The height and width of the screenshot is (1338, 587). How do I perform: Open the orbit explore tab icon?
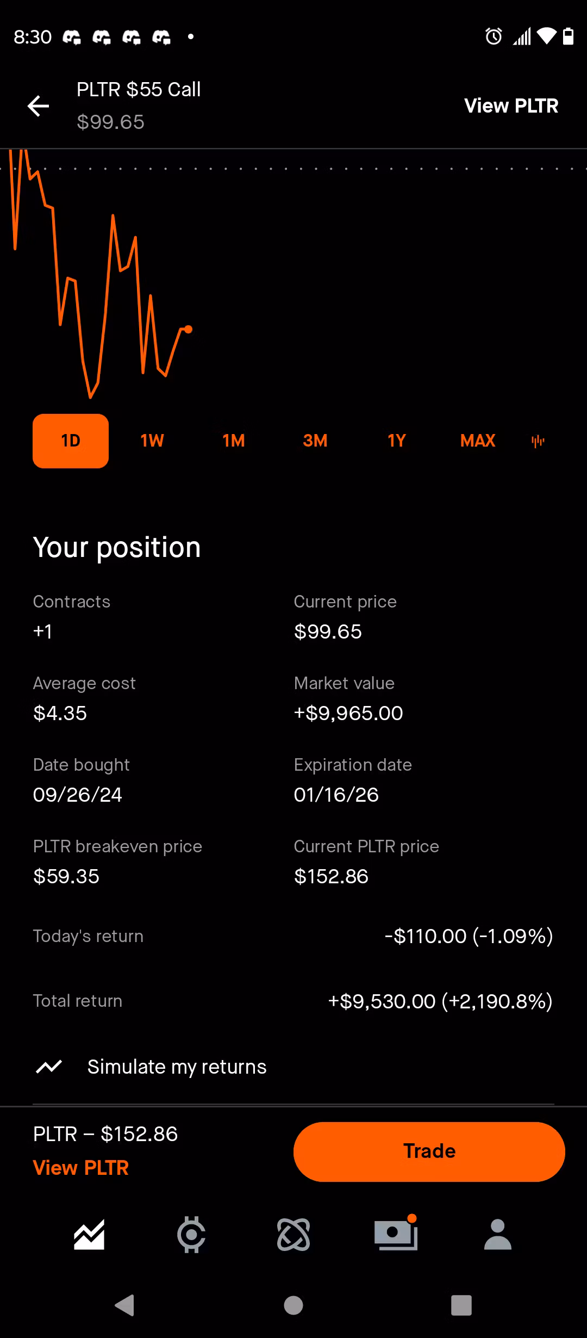pyautogui.click(x=293, y=1235)
